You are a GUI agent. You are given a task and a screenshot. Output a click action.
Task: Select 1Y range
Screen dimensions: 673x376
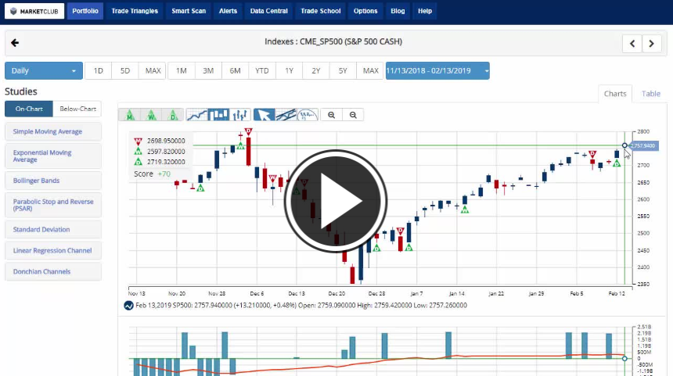pos(289,70)
